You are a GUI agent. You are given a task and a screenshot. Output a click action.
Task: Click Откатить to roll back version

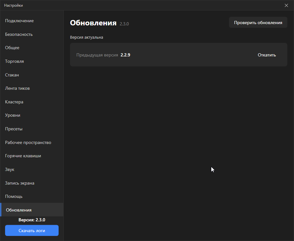[x=267, y=55]
